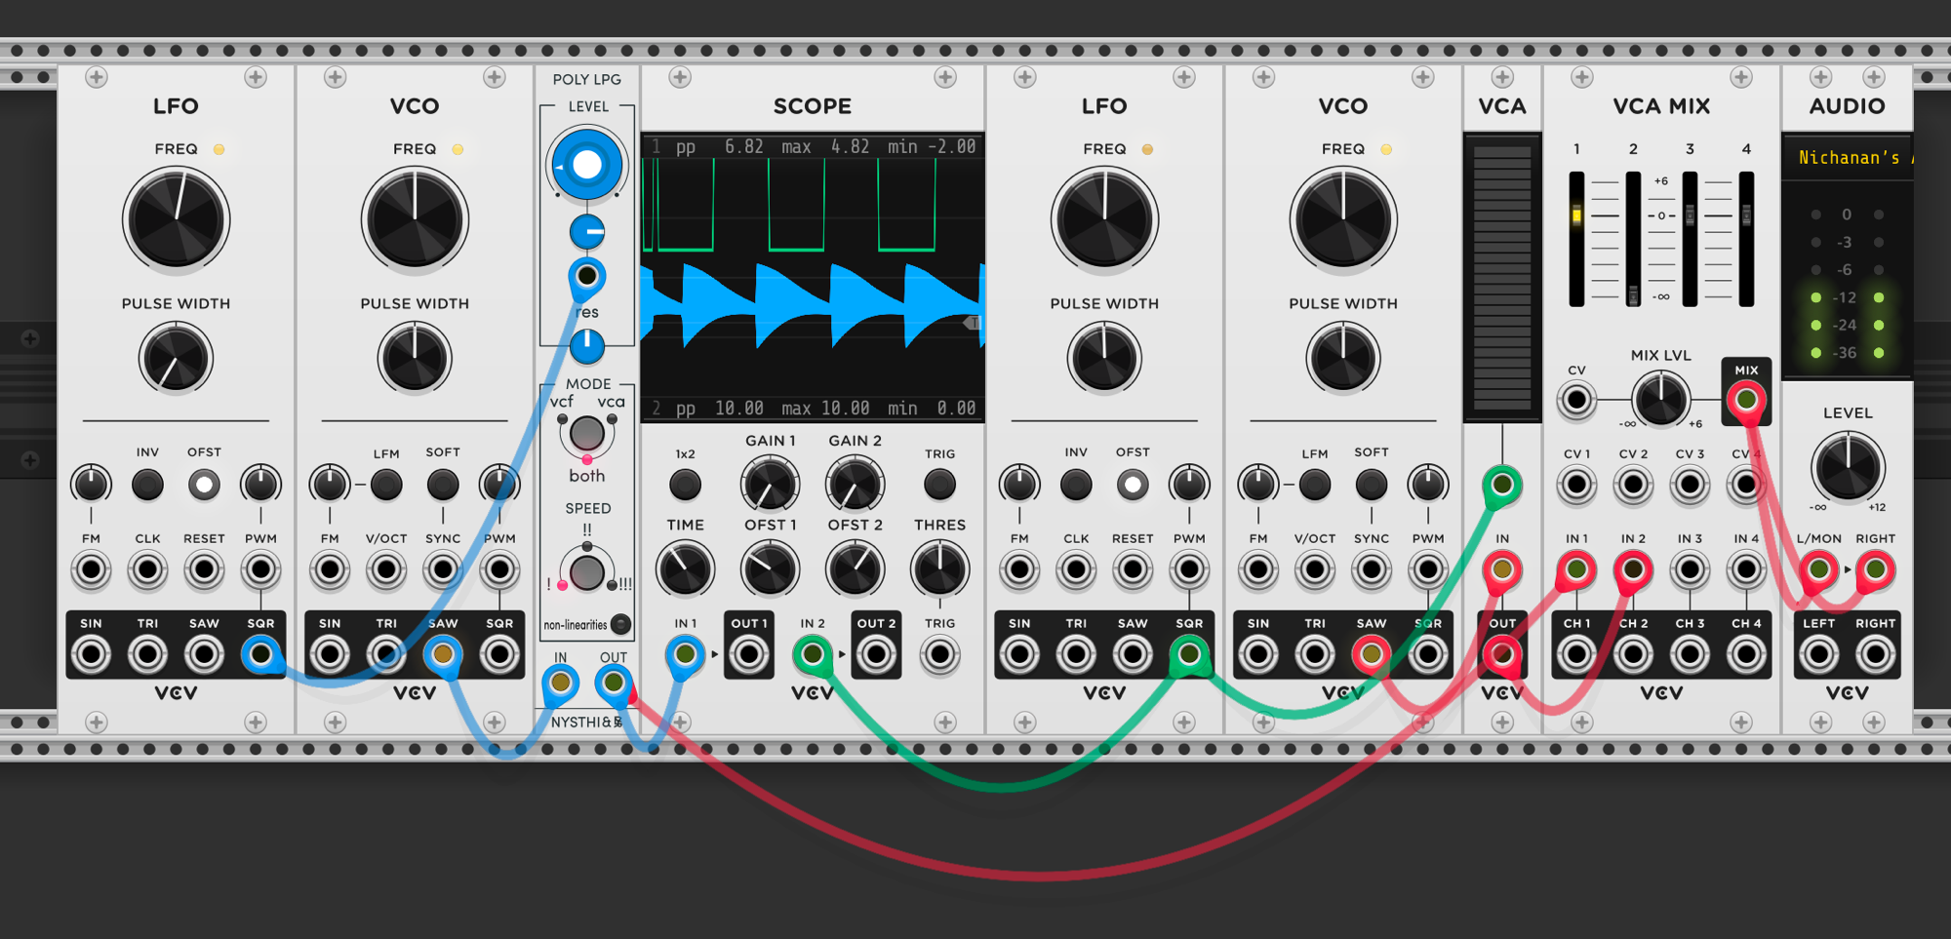Click the CLK input jack on the left LFO
1951x939 pixels.
point(147,569)
